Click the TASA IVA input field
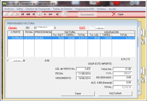 point(122,69)
